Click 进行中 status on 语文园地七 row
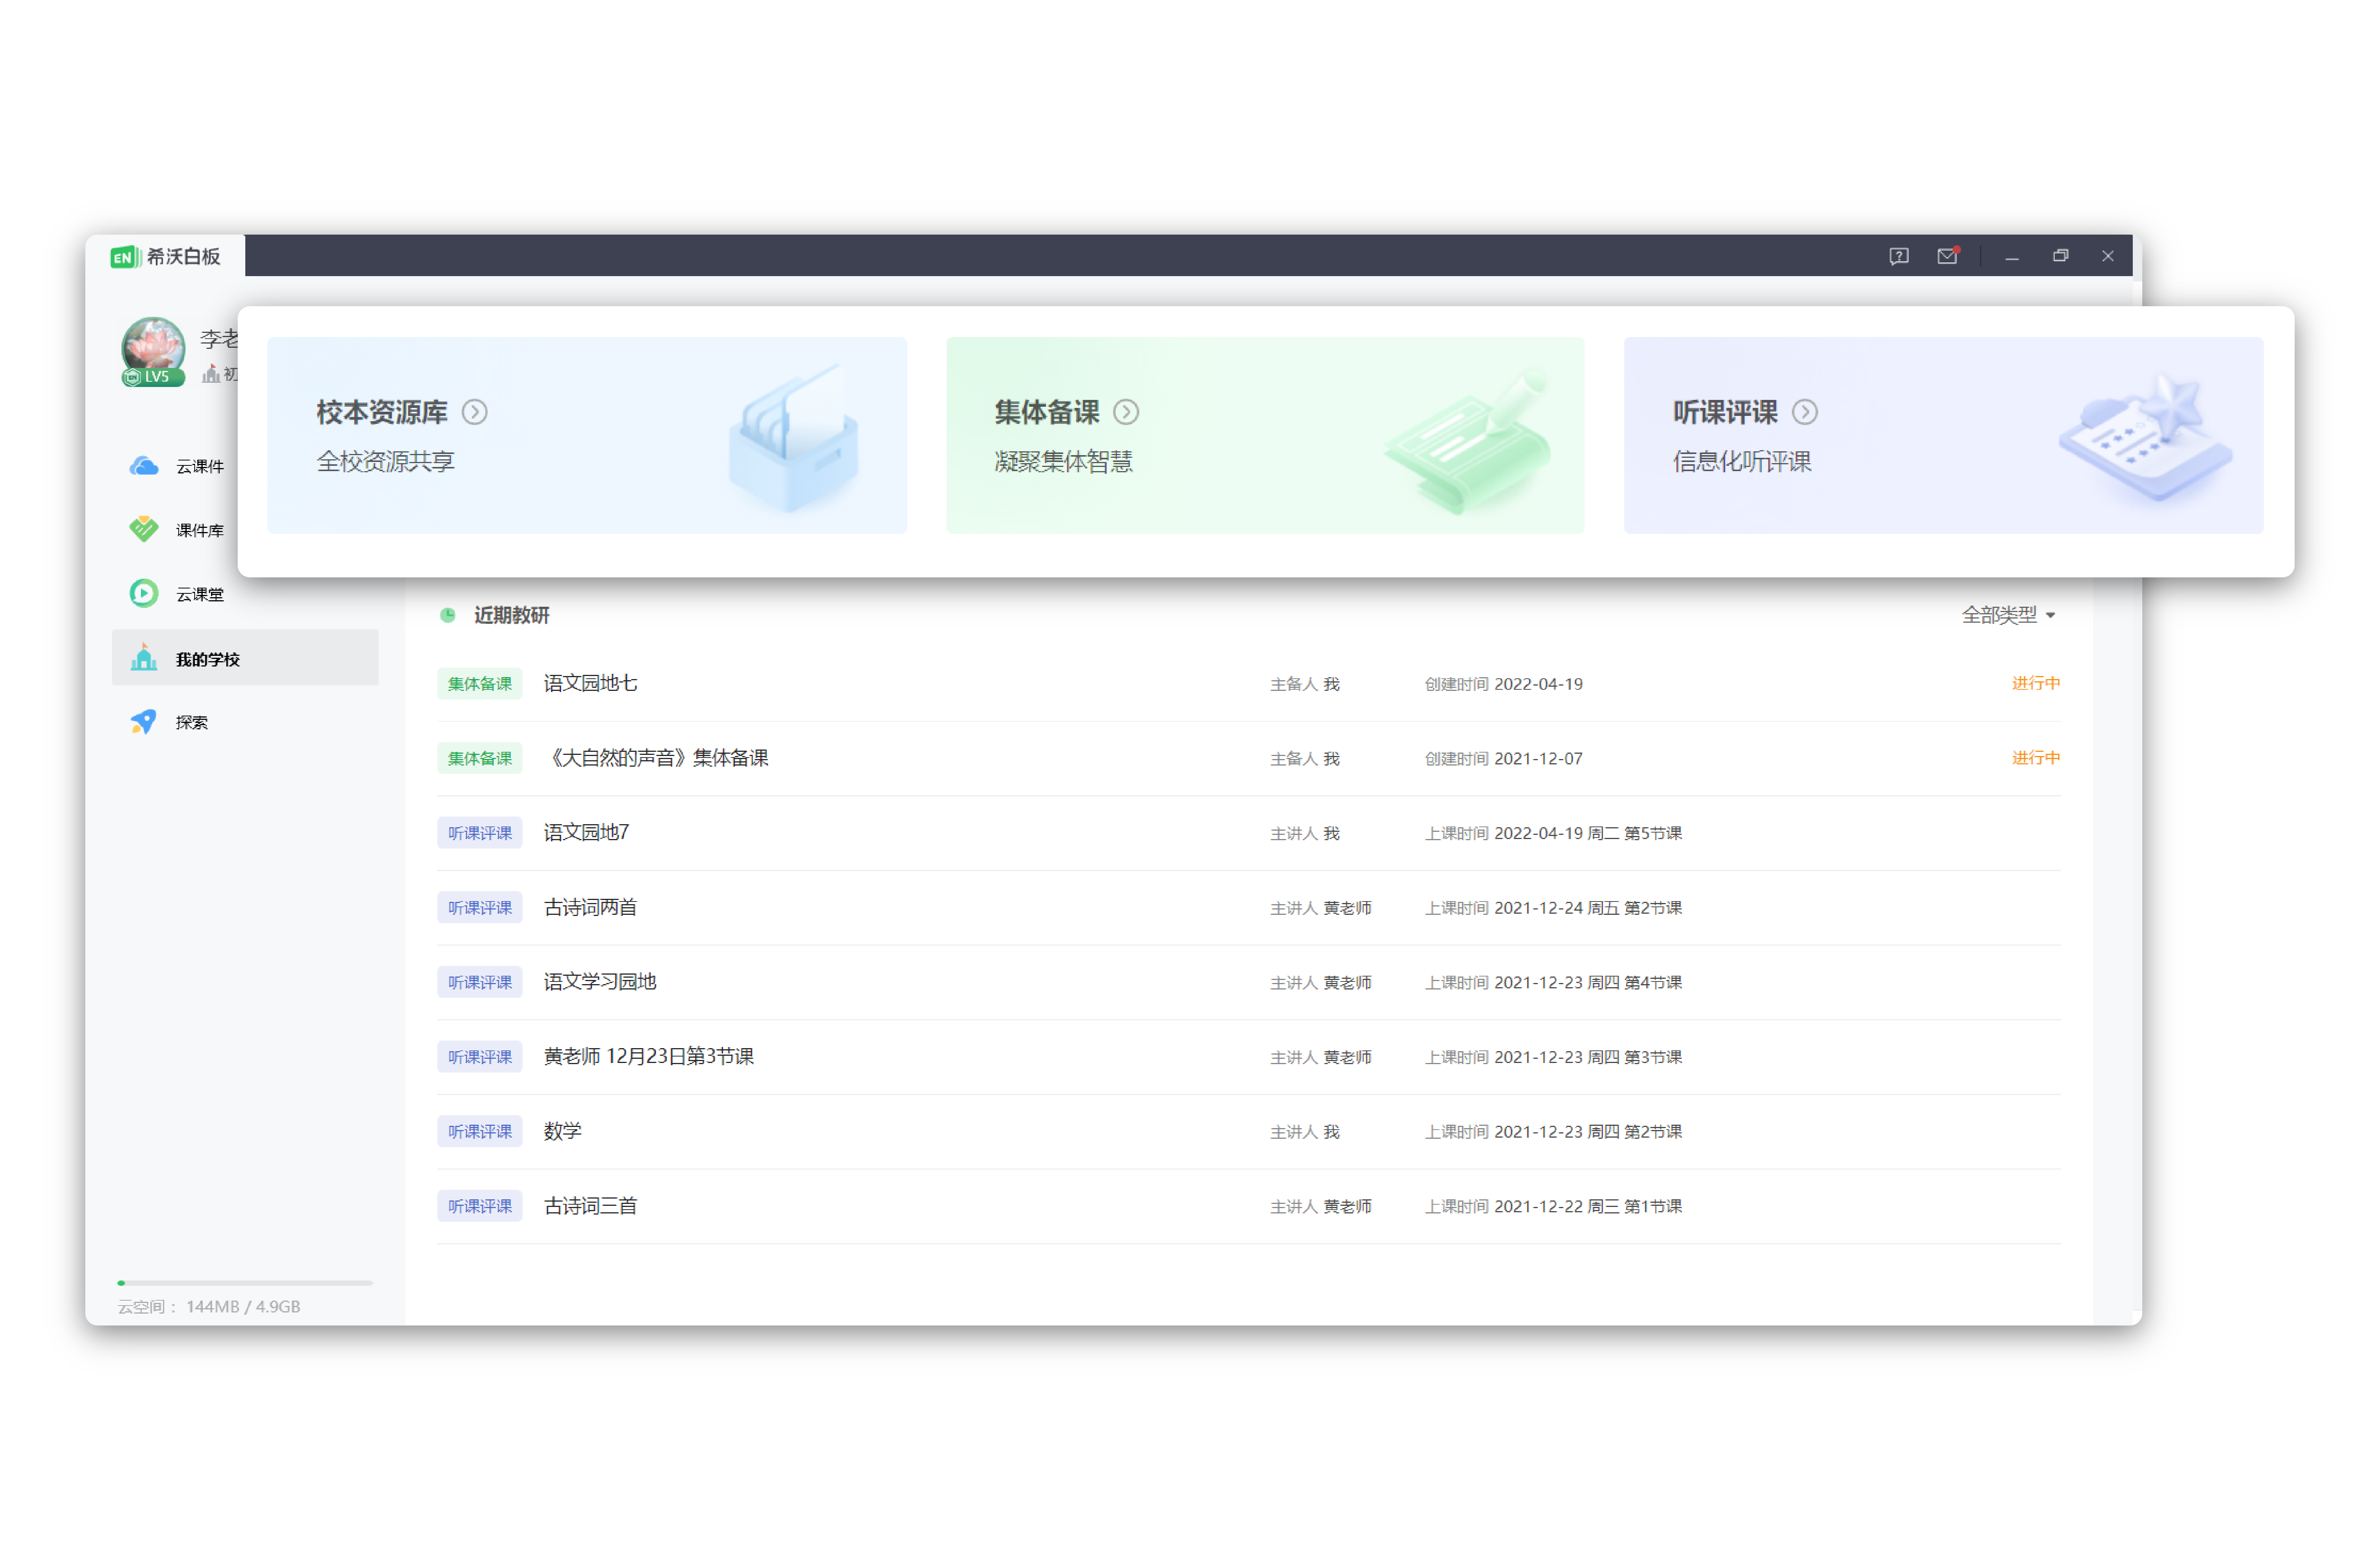The image size is (2380, 1560). click(x=2036, y=683)
